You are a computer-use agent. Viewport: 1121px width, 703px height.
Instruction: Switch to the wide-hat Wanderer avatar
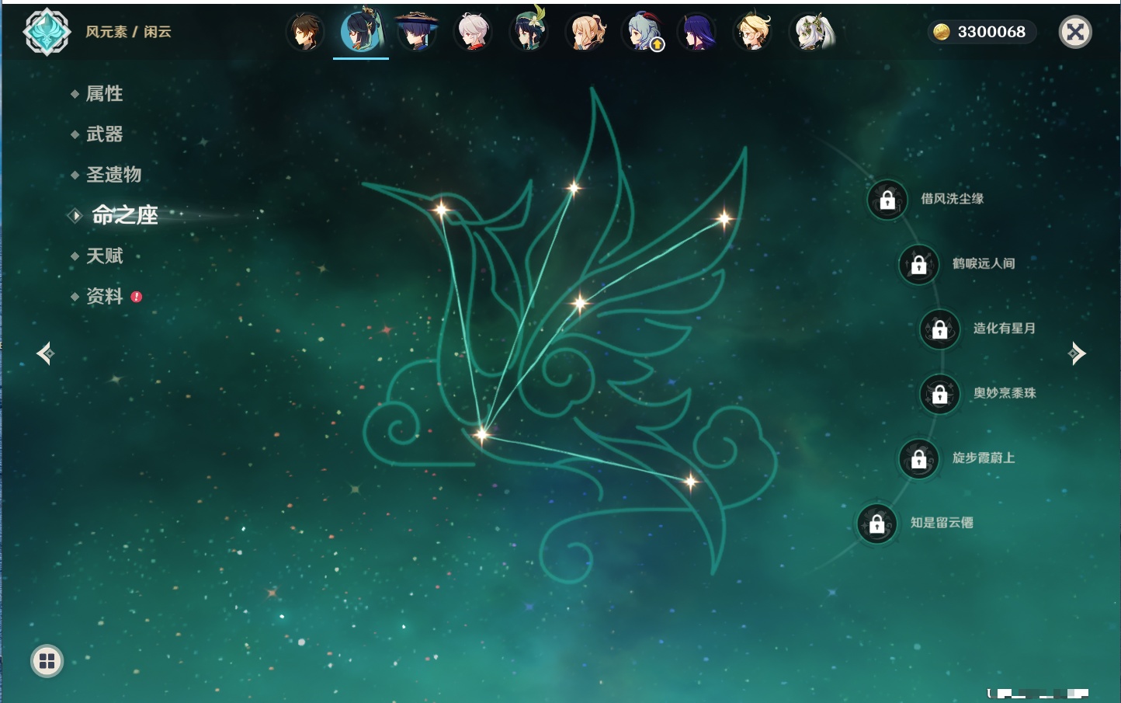coord(417,32)
